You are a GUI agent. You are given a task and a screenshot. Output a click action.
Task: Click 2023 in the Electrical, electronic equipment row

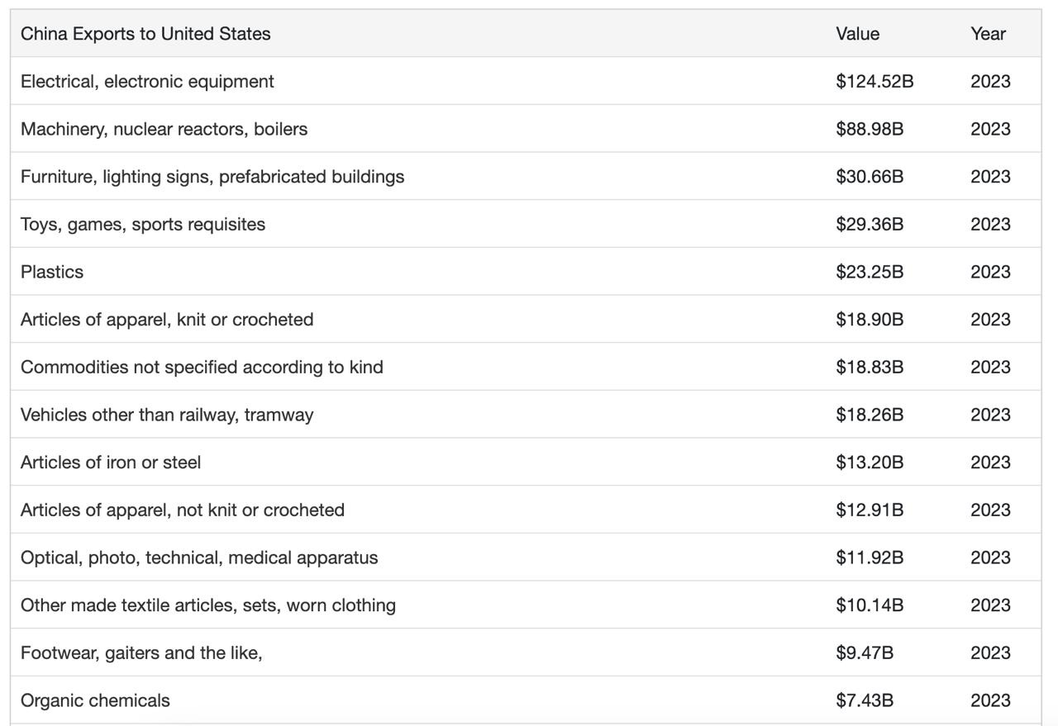coord(990,82)
